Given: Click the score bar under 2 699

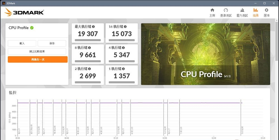Looking at the screenshot, I should 88,82.
